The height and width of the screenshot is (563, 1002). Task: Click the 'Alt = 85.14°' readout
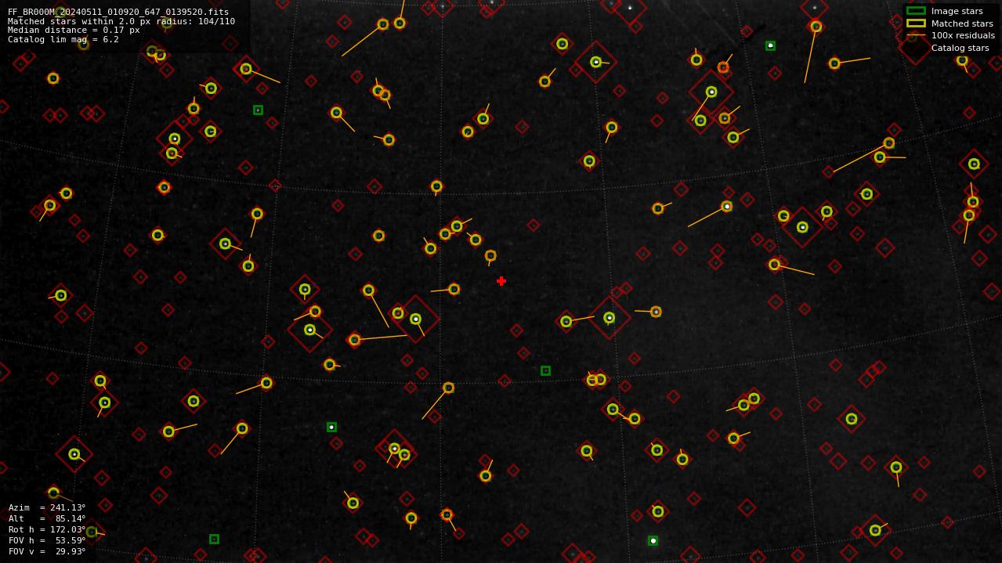coord(47,518)
